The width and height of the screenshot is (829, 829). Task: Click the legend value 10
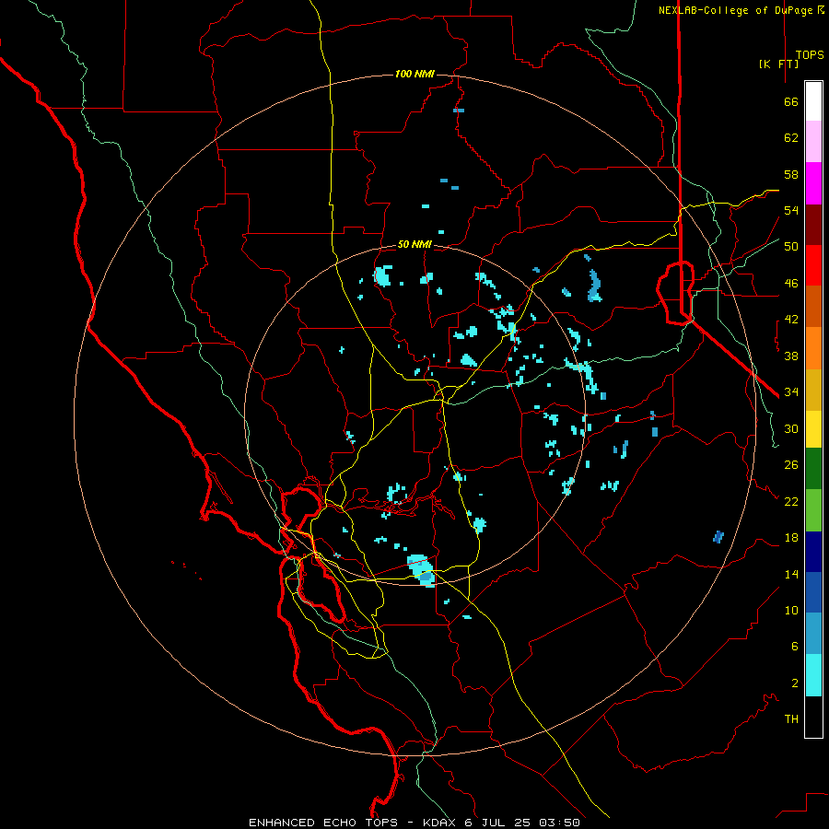(x=791, y=610)
